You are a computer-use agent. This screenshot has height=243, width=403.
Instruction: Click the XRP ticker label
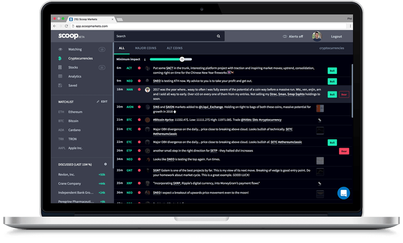[129, 183]
